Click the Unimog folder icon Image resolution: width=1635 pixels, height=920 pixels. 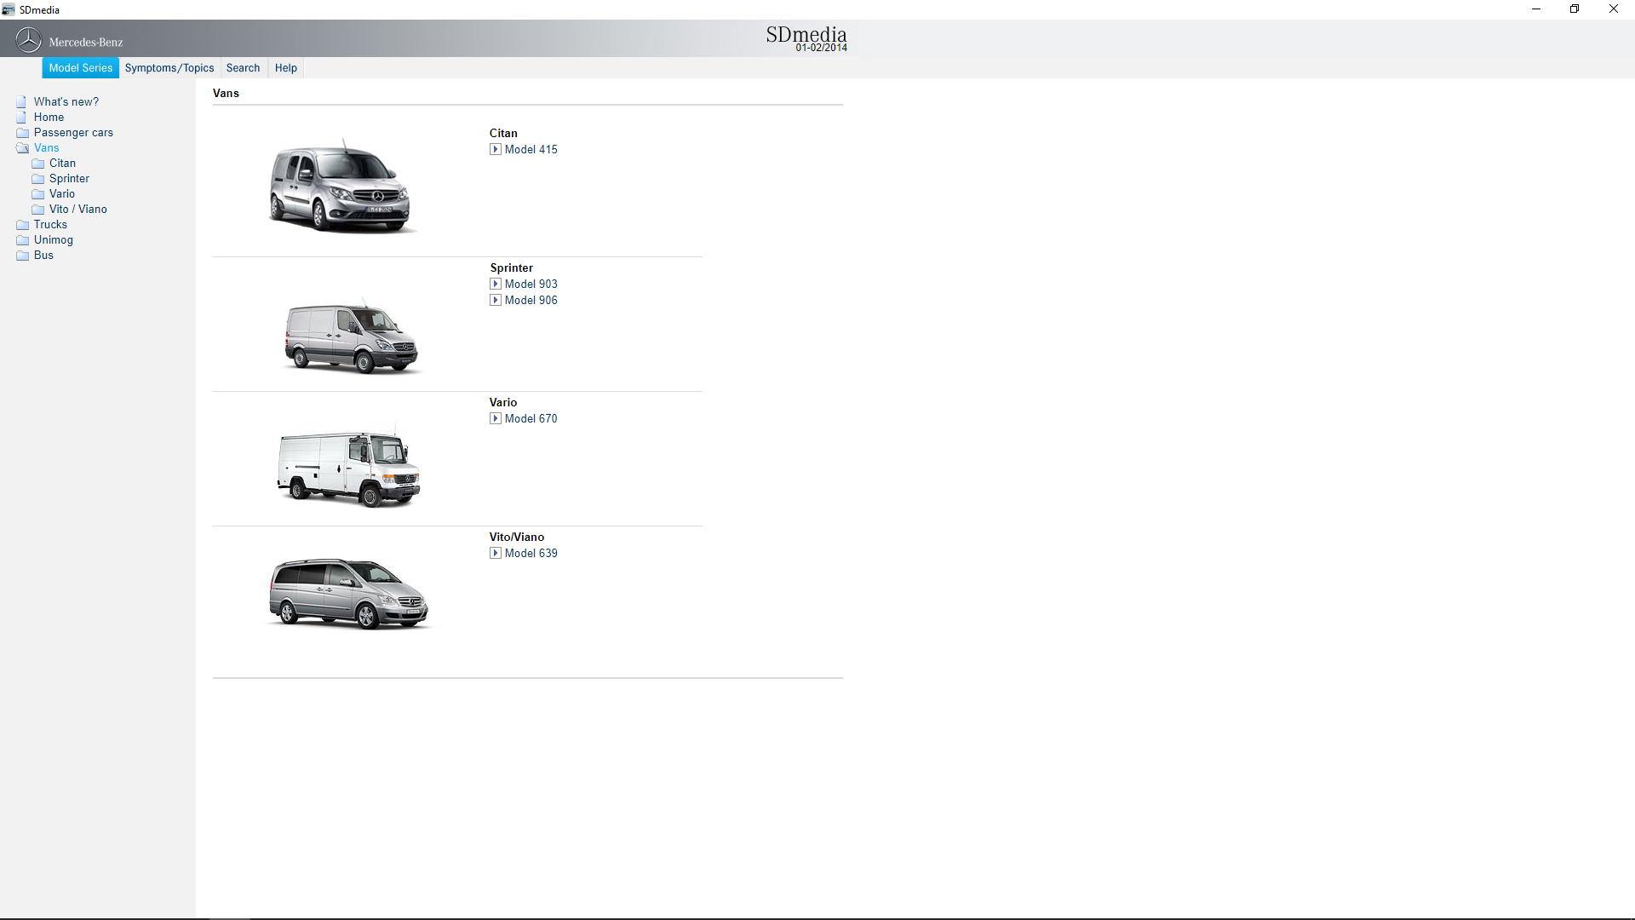pyautogui.click(x=23, y=240)
